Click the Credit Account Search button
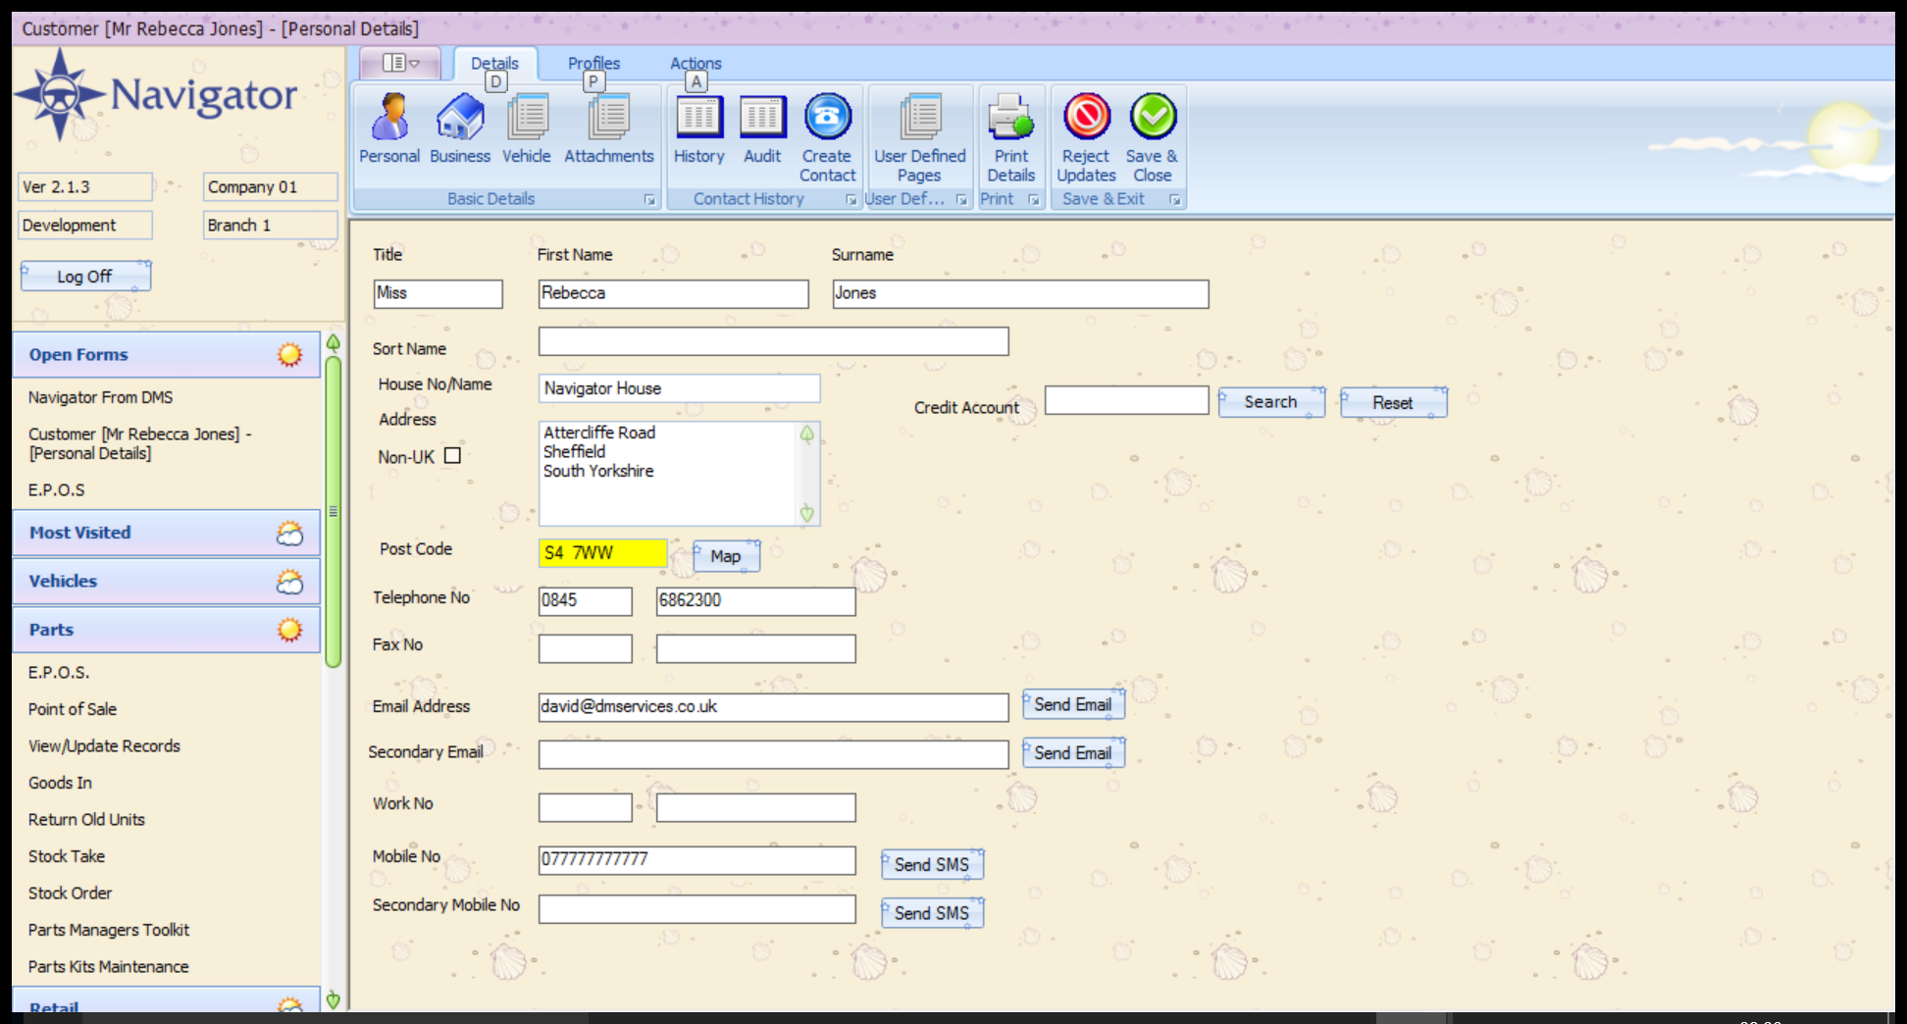 pos(1271,402)
